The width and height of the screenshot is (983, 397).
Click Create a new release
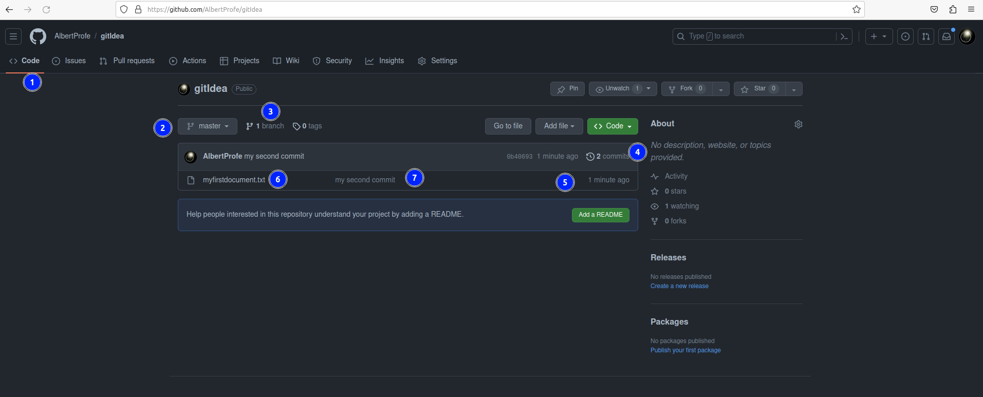coord(679,286)
